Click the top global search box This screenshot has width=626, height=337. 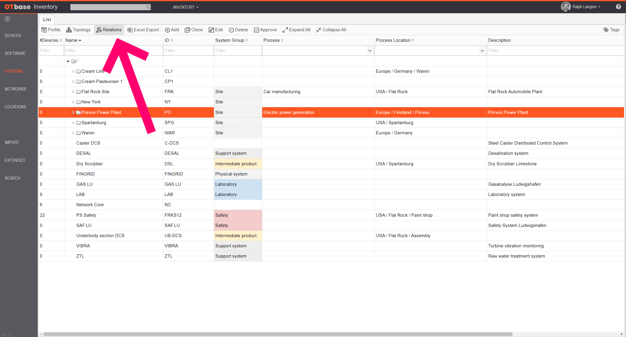[x=110, y=7]
